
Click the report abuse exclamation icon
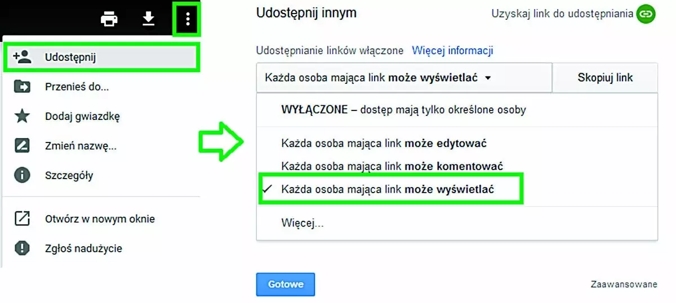tap(22, 248)
